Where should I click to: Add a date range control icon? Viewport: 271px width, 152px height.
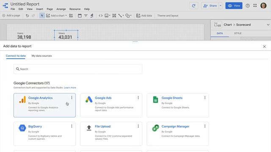(80, 16)
